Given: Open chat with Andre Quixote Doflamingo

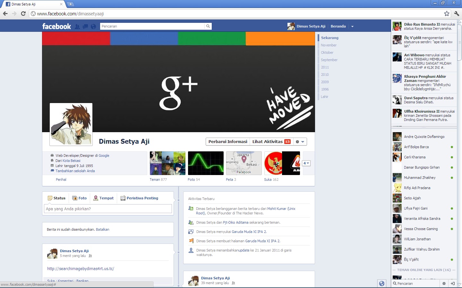Looking at the screenshot, I should pos(423,137).
